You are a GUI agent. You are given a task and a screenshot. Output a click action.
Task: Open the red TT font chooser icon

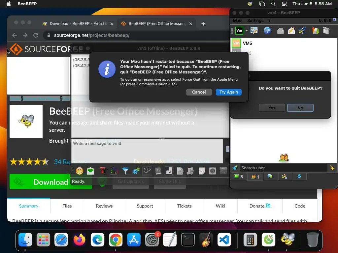103,171
